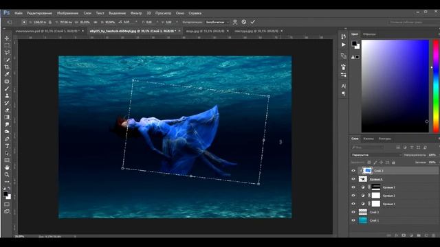Switch to the third .jpg document tab
This screenshot has width=440, height=247.
[207, 31]
